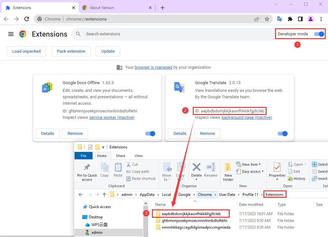Switch to View ribbon tab
The image size is (328, 237).
tap(138, 156)
